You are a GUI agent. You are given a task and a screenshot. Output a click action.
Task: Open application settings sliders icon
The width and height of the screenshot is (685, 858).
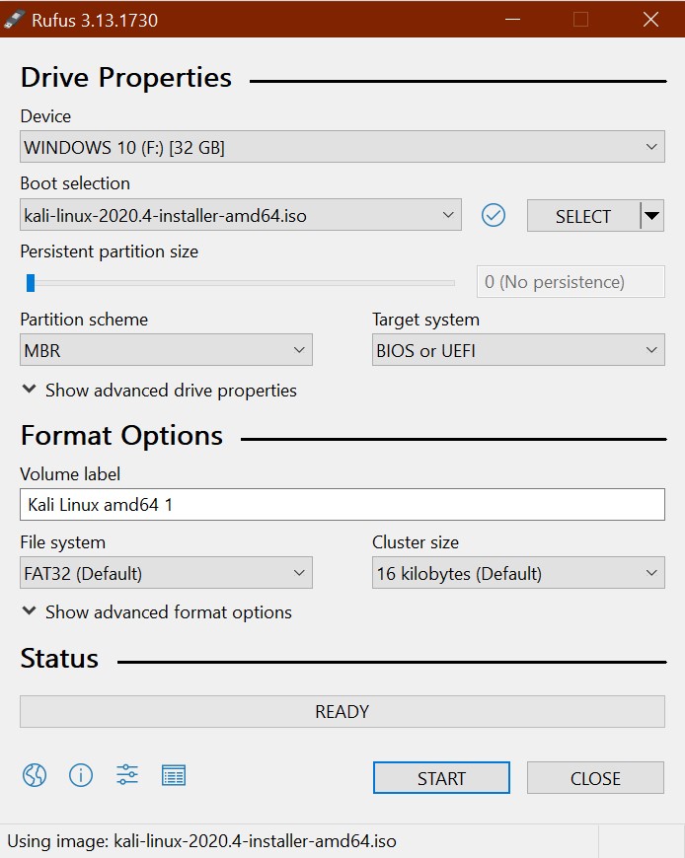pyautogui.click(x=127, y=775)
